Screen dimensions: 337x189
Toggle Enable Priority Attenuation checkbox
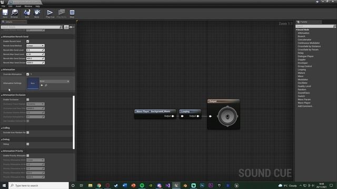pyautogui.click(x=28, y=155)
